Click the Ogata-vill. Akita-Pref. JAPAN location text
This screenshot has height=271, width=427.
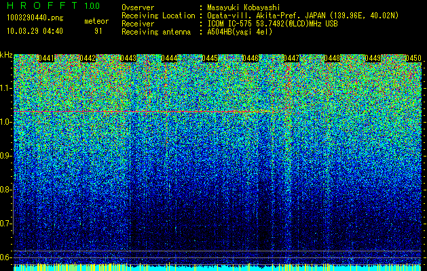[303, 16]
